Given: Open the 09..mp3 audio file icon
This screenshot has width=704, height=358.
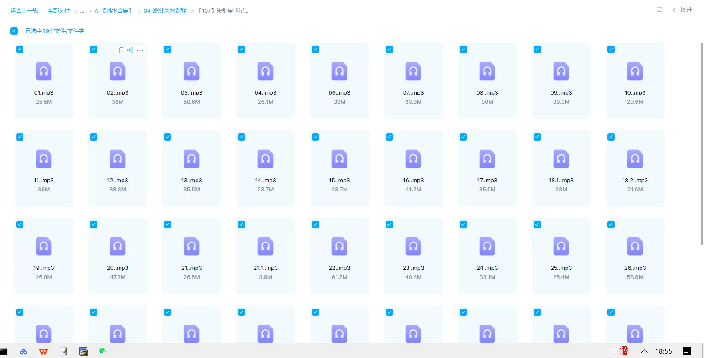Looking at the screenshot, I should (x=561, y=71).
